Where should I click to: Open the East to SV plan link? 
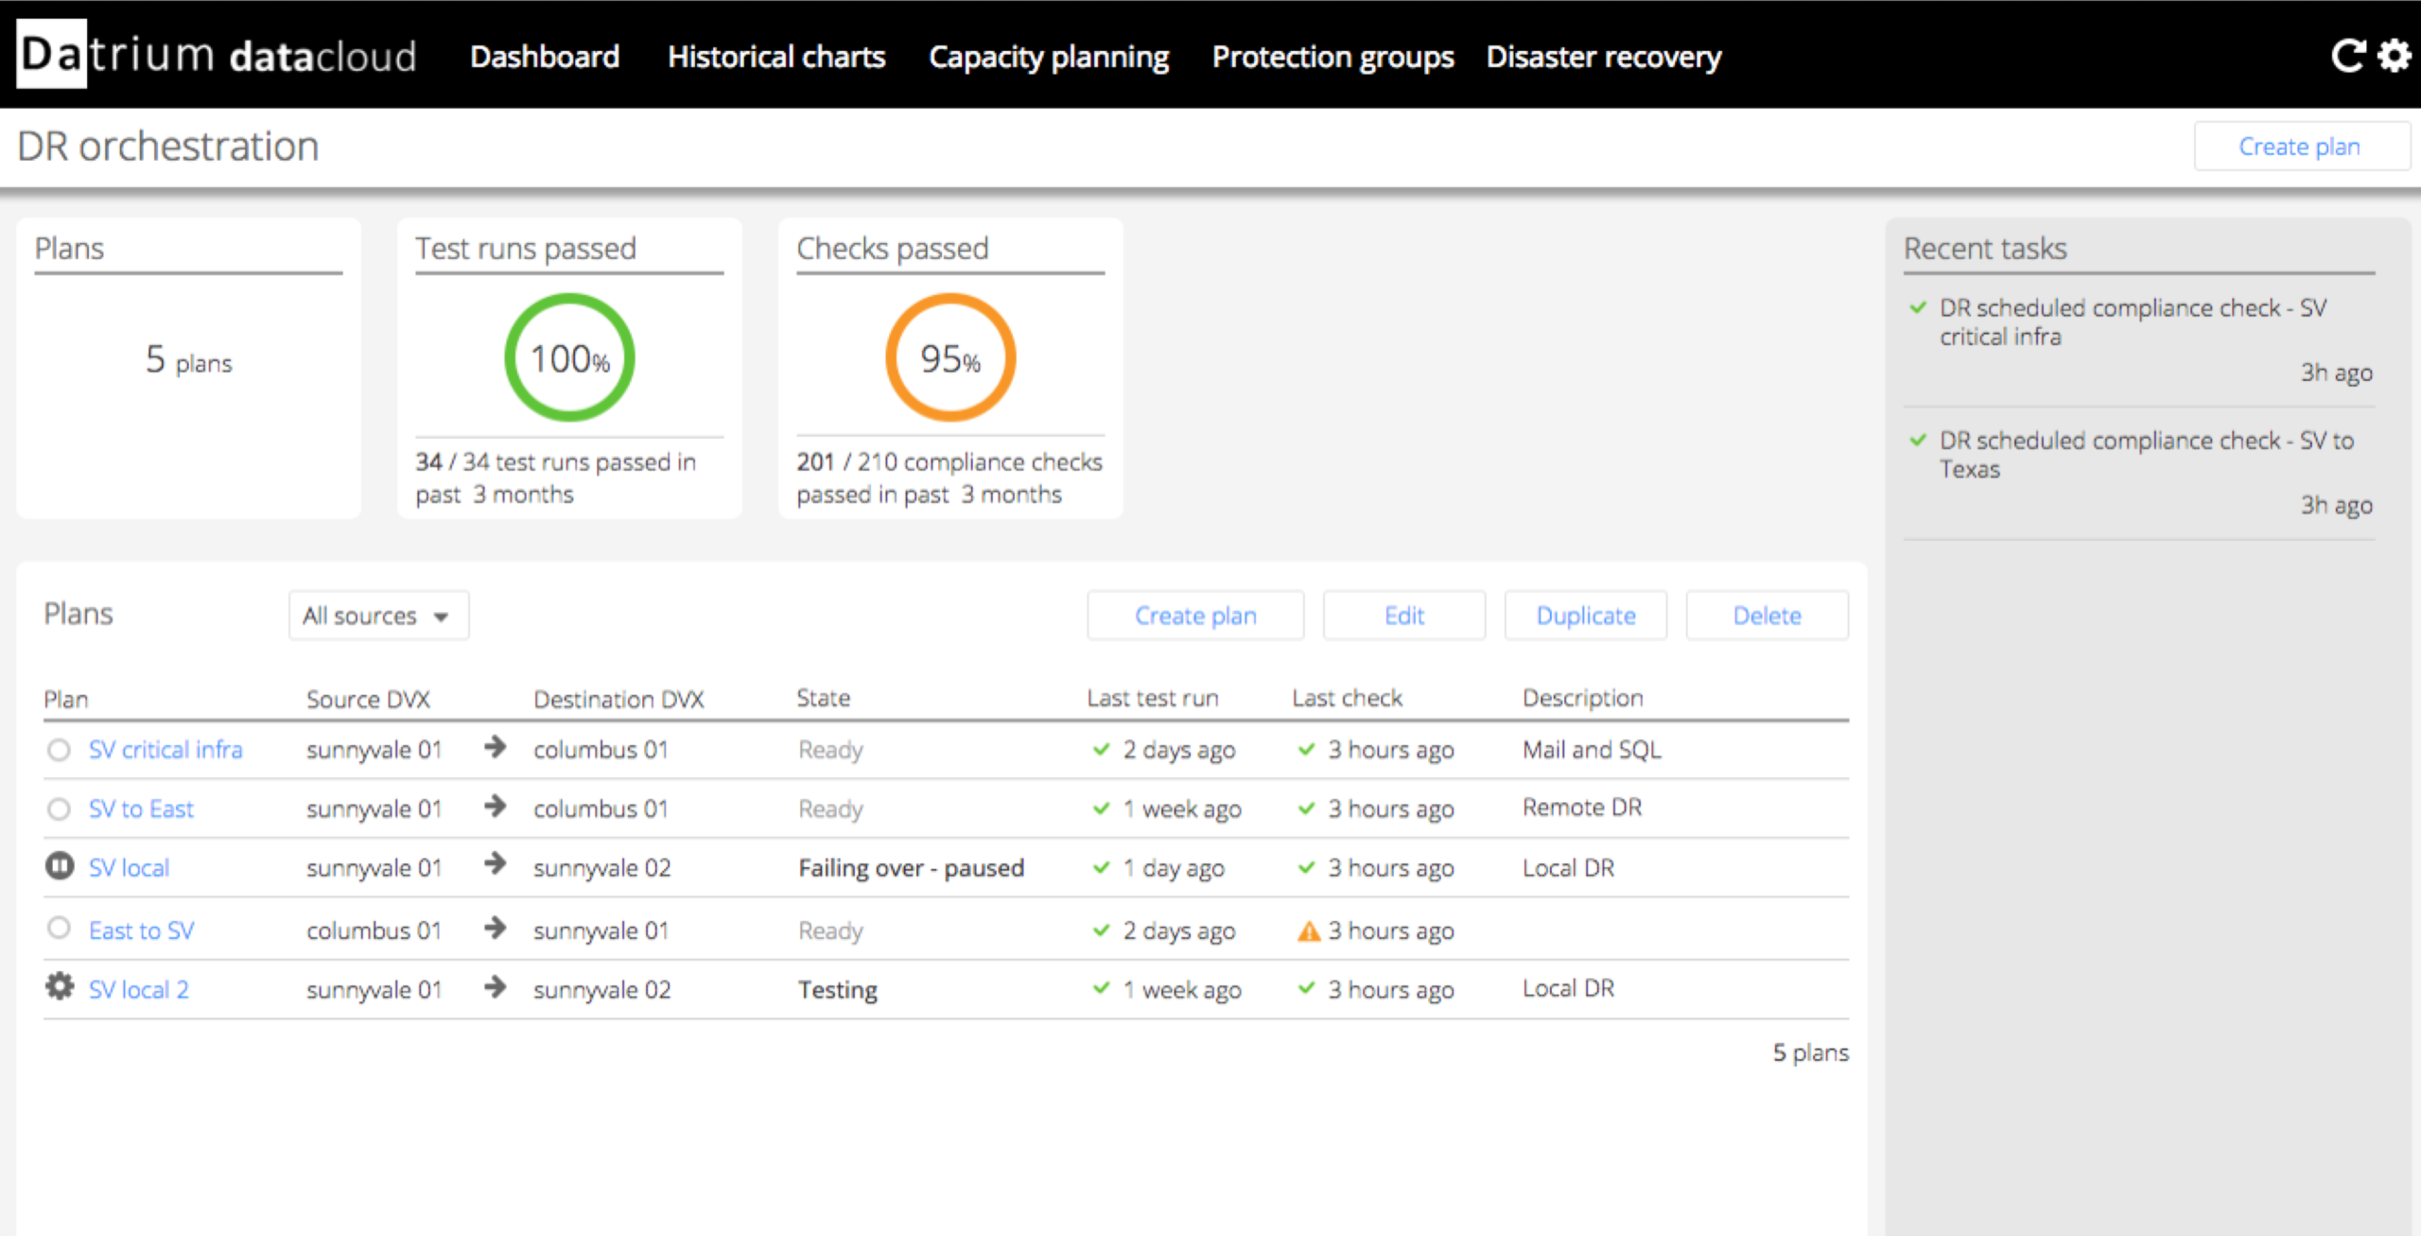142,931
